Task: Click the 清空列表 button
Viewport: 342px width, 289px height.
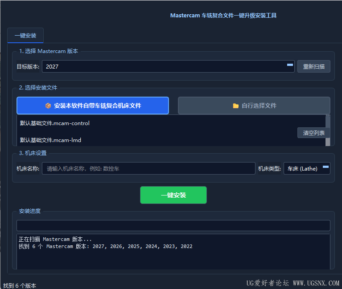Action: (313, 133)
